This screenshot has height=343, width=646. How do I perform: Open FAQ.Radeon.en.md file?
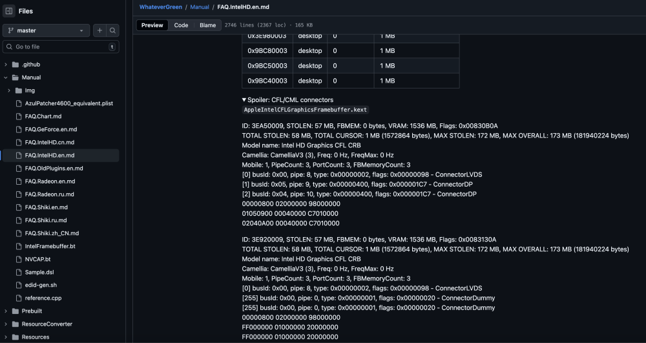coord(50,181)
